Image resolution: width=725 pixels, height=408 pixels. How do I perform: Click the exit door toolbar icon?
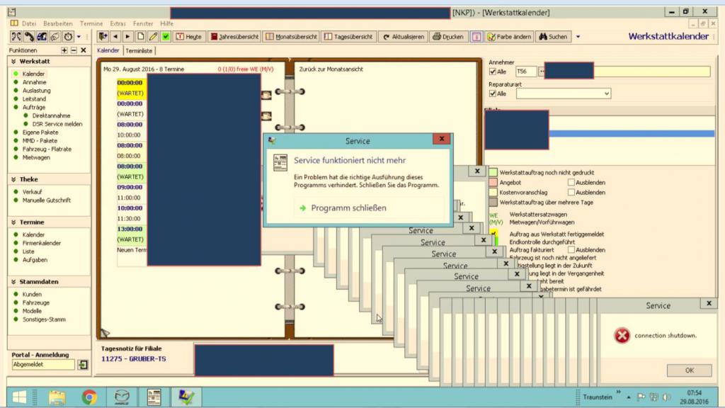(103, 37)
